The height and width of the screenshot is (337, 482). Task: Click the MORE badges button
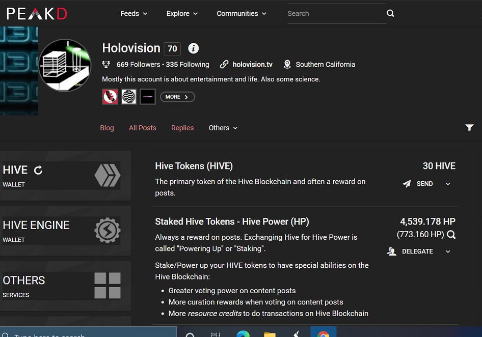177,97
